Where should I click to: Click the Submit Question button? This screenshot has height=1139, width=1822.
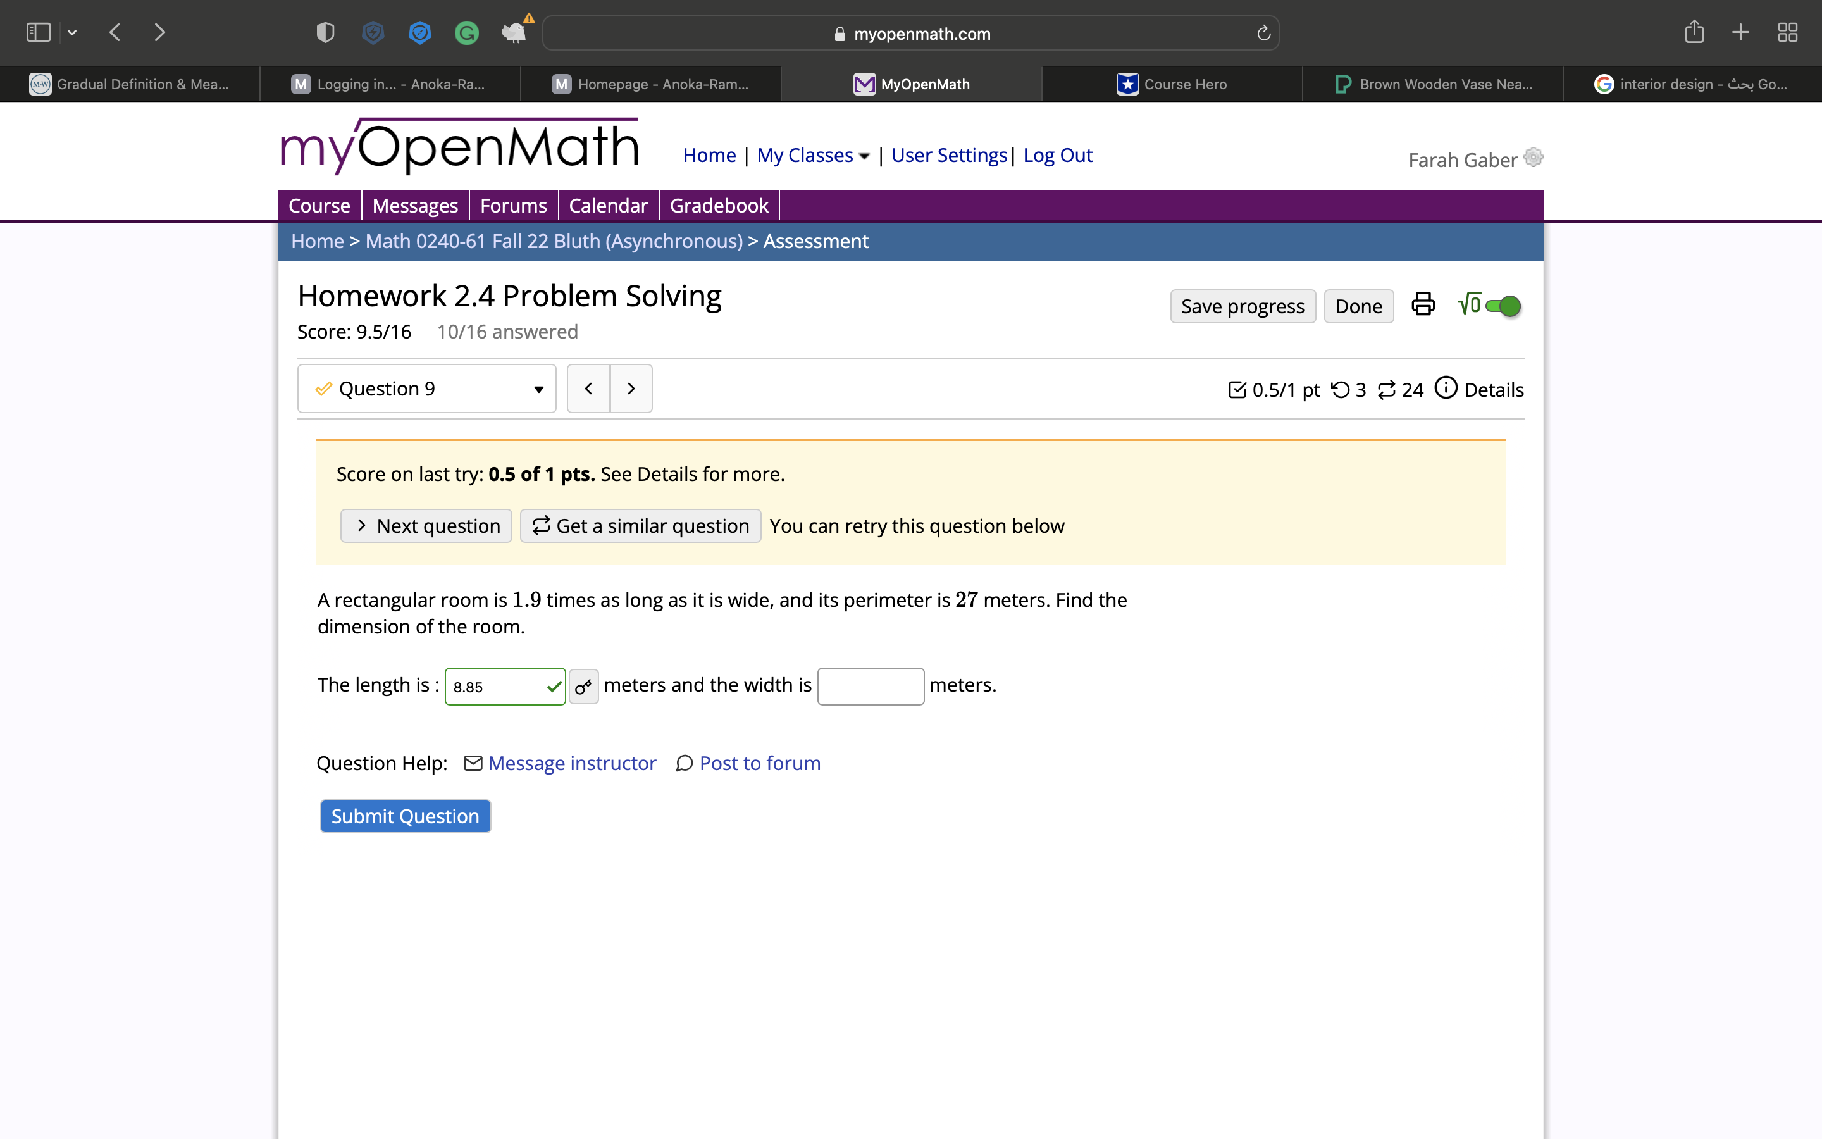pos(405,816)
